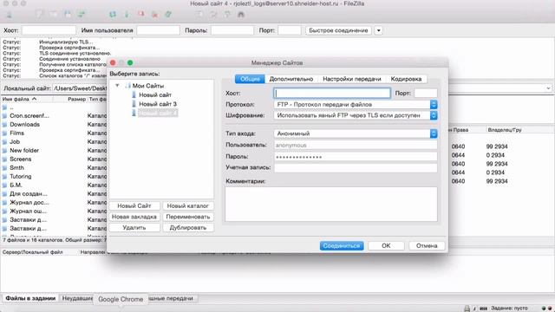Toggle remote directory tree toolbar icon
The height and width of the screenshot is (312, 555).
pos(68,15)
